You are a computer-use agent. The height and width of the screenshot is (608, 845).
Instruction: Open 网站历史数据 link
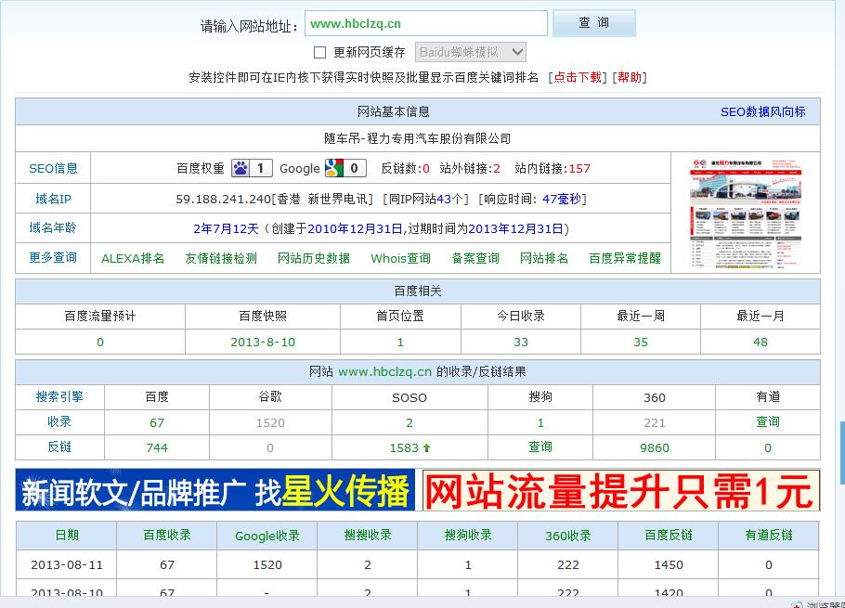tap(314, 258)
